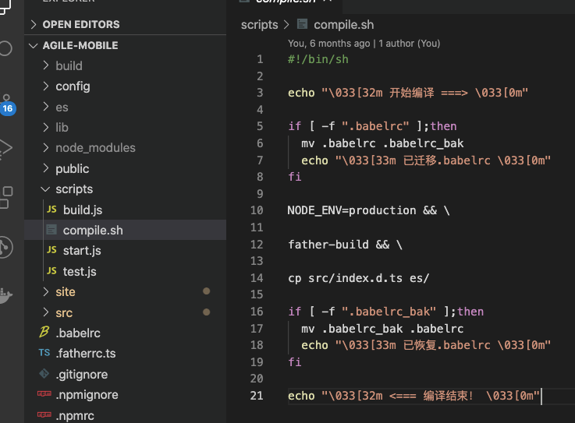Open the Docker view in activity bar
Screen dimensions: 575x423
tap(5, 295)
